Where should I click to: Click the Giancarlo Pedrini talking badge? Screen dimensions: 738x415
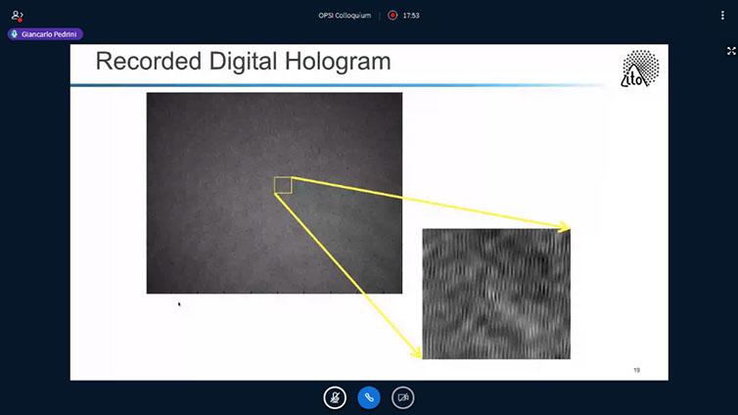click(45, 33)
